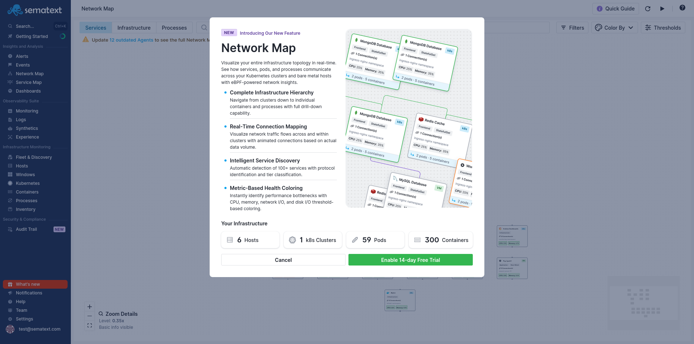Zoom in using the plus control

pos(89,306)
